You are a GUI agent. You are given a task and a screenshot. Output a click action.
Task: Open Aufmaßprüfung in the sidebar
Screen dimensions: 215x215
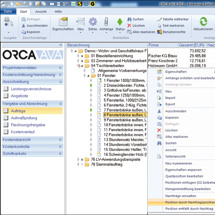coord(24,118)
